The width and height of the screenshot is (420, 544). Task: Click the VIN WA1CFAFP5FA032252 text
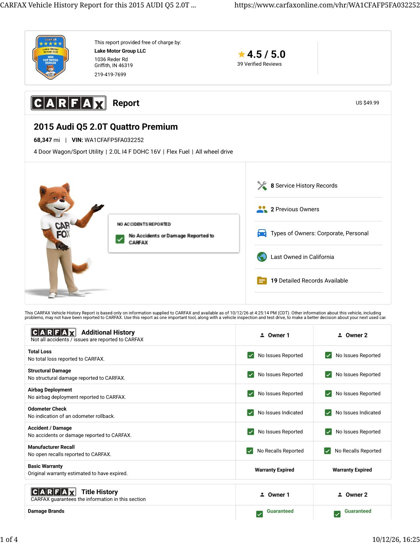pos(114,140)
